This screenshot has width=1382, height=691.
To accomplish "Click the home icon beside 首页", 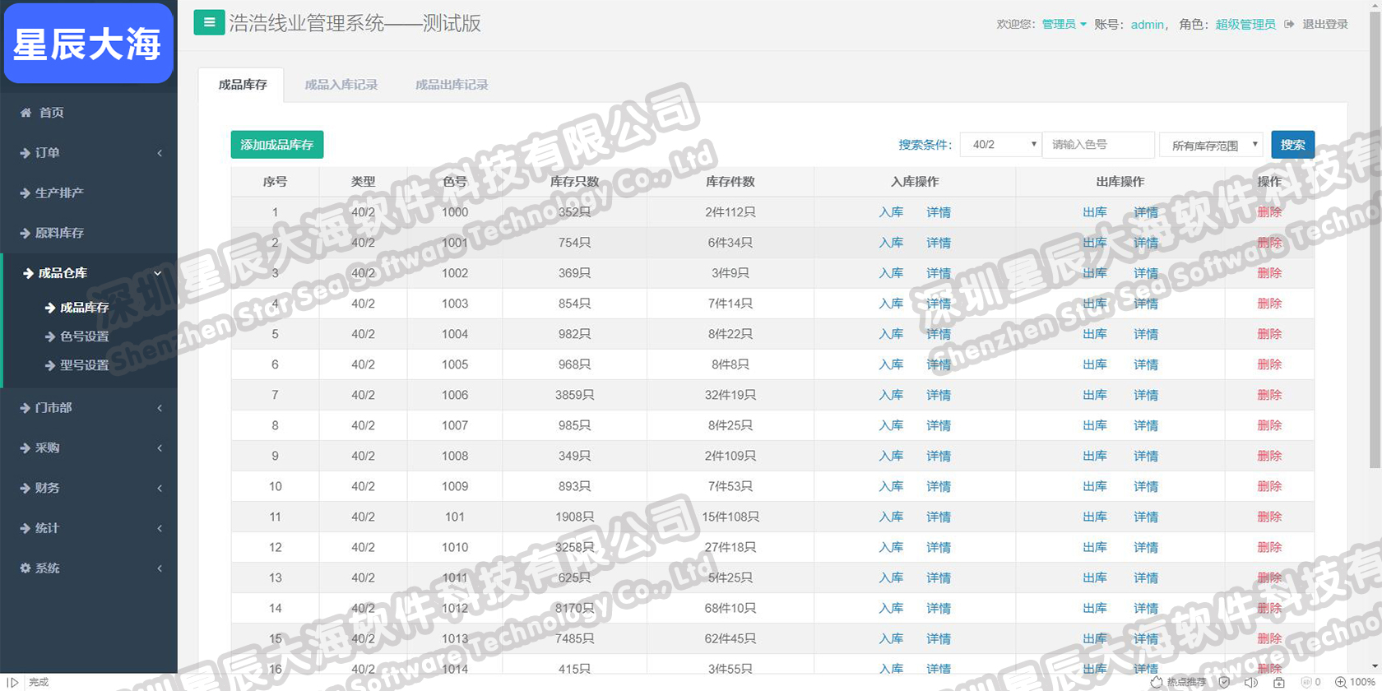I will click(26, 113).
